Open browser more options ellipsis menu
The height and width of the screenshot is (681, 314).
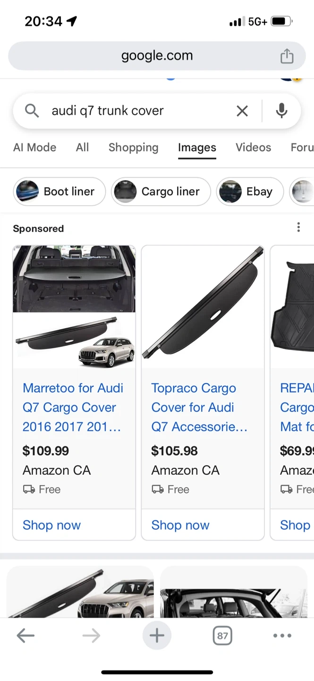coord(282,636)
